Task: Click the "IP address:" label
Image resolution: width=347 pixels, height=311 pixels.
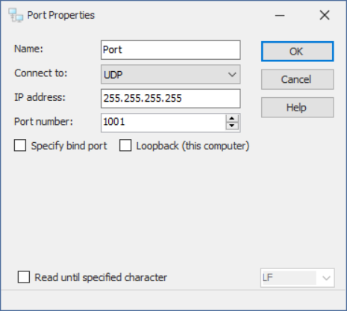Action: click(x=40, y=97)
